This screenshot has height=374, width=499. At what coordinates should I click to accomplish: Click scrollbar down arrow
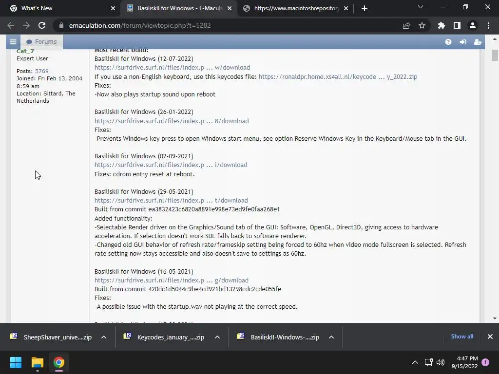coord(495,318)
